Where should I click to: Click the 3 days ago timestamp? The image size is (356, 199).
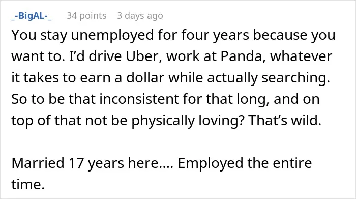[x=140, y=16]
